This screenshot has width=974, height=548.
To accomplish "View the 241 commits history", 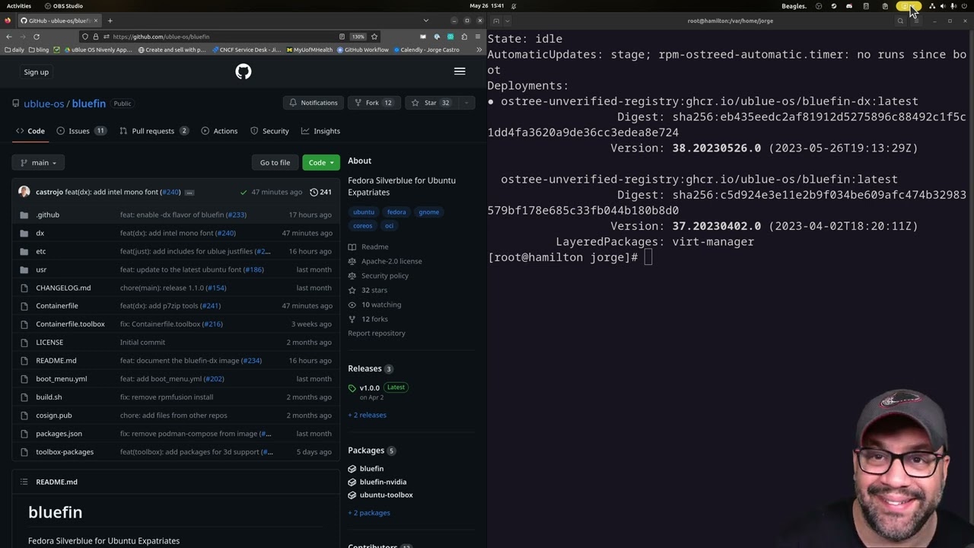I will pyautogui.click(x=321, y=192).
